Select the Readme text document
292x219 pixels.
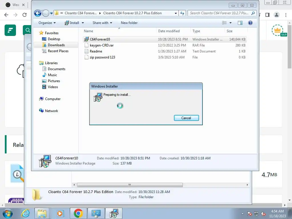(165, 51)
